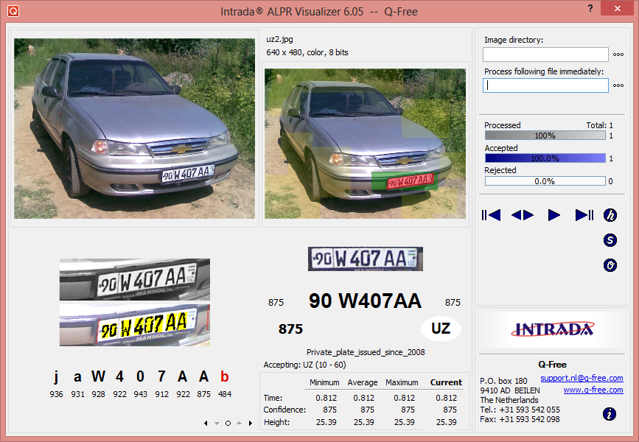639x442 pixels.
Task: Click the title bar help question mark
Action: point(590,8)
